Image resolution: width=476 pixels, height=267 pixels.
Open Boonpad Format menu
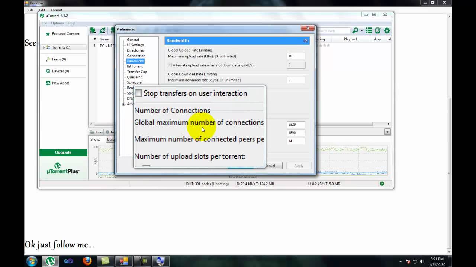[57, 10]
